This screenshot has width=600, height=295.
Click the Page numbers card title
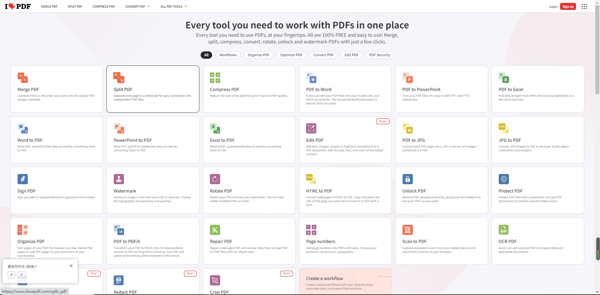[x=321, y=241]
